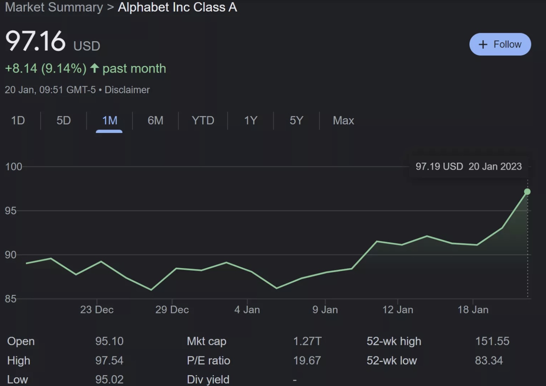The width and height of the screenshot is (546, 386).
Task: Click the 97.16 current price
Action: click(35, 41)
